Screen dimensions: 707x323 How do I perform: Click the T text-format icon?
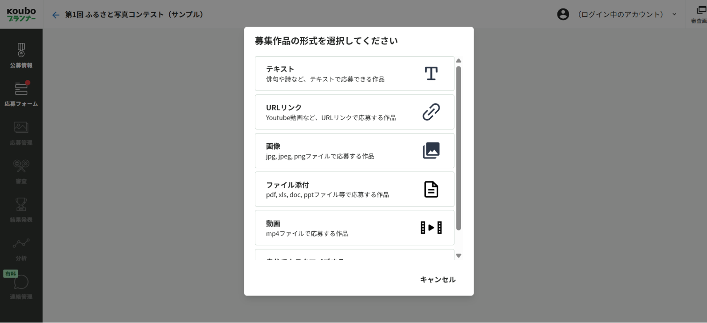click(x=431, y=73)
